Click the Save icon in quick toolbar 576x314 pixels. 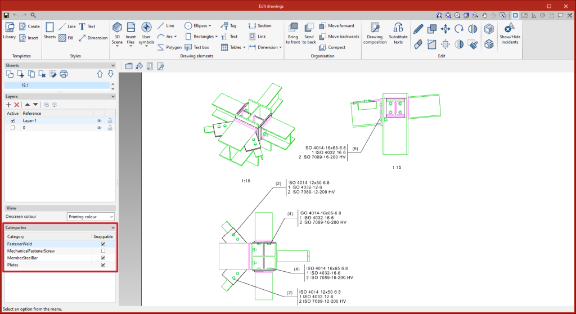tap(6, 15)
